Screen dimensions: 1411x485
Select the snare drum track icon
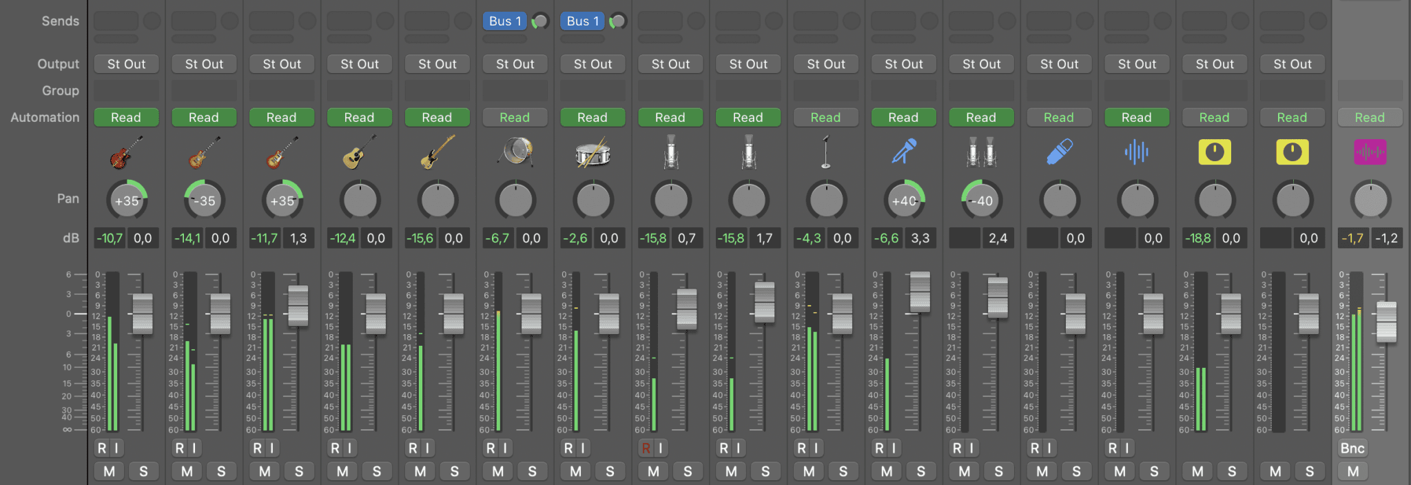(x=593, y=152)
